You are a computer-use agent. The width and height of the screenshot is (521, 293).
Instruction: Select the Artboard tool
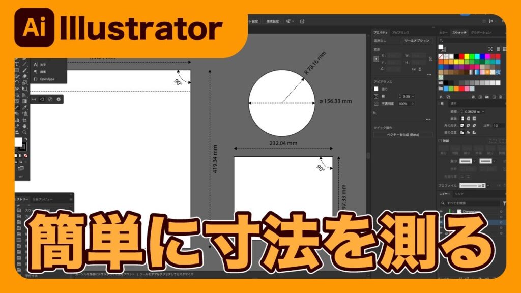24,120
